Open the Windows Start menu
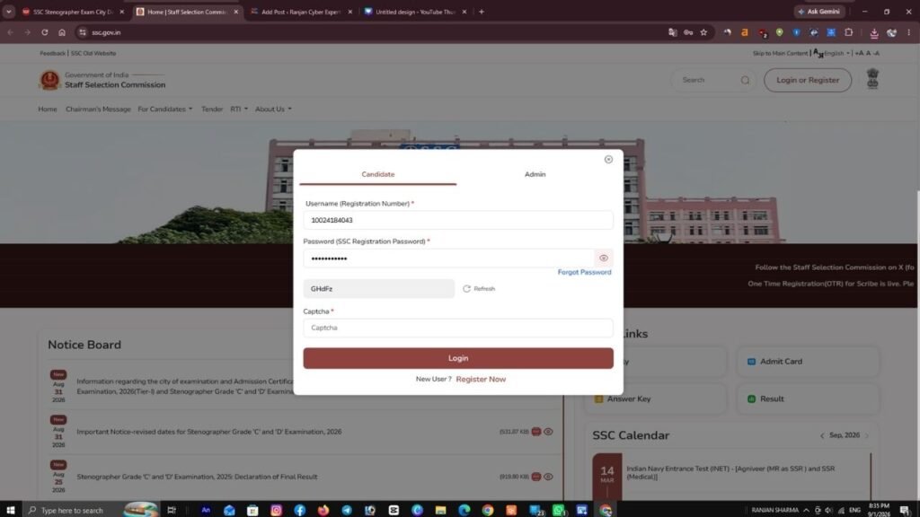Viewport: 920px width, 517px height. point(10,510)
